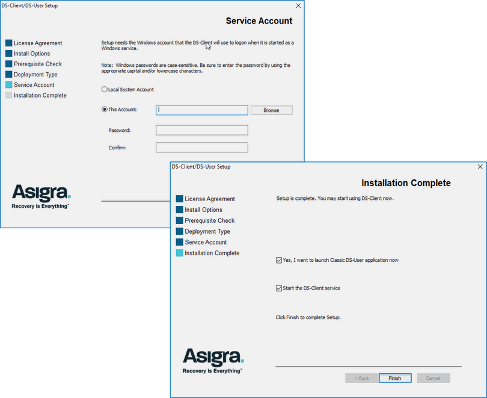Select the Local System Account radio button
Image resolution: width=487 pixels, height=398 pixels.
[x=105, y=90]
